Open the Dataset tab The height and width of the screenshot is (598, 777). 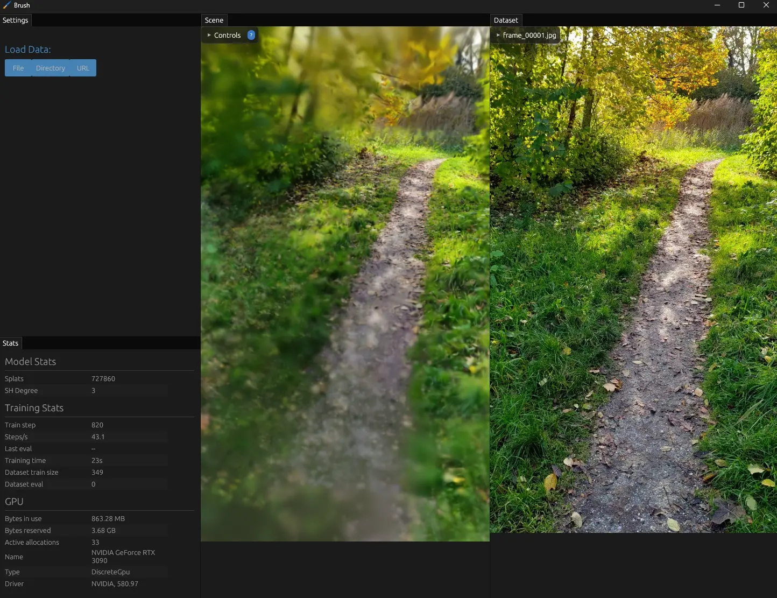coord(506,20)
